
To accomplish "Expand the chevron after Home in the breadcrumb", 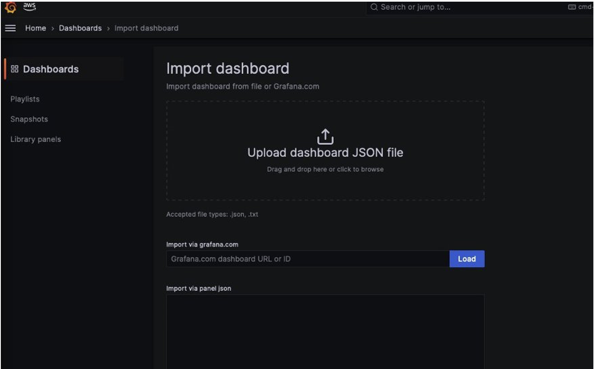I will tap(52, 28).
